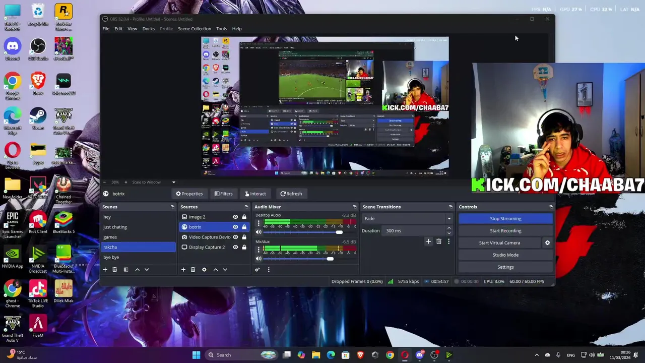Open TikTok LIVE Studio desktop icon

pos(38,294)
